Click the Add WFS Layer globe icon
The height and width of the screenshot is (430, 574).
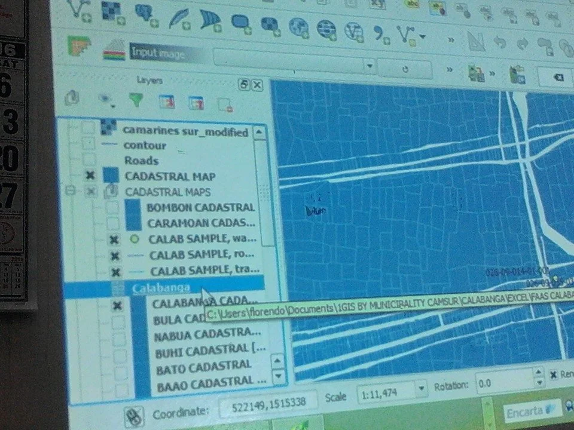[353, 32]
